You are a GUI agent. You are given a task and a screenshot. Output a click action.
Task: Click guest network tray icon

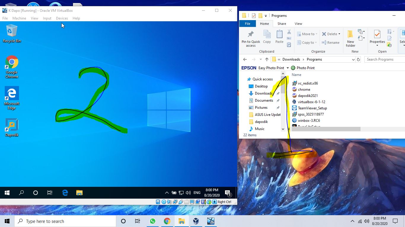pos(181,193)
